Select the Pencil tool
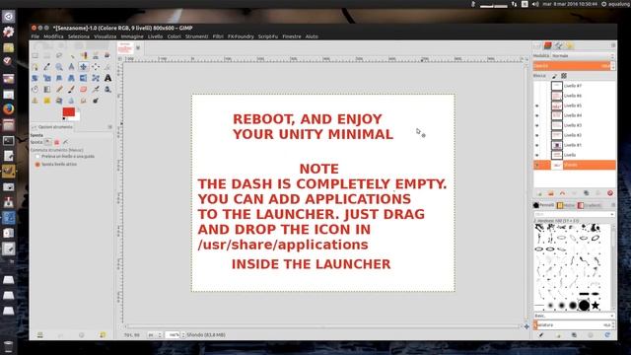Screen dimensions: 631x355 [59, 90]
